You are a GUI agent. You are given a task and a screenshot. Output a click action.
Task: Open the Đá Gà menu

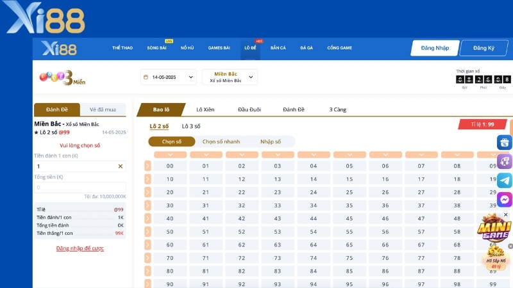[307, 48]
